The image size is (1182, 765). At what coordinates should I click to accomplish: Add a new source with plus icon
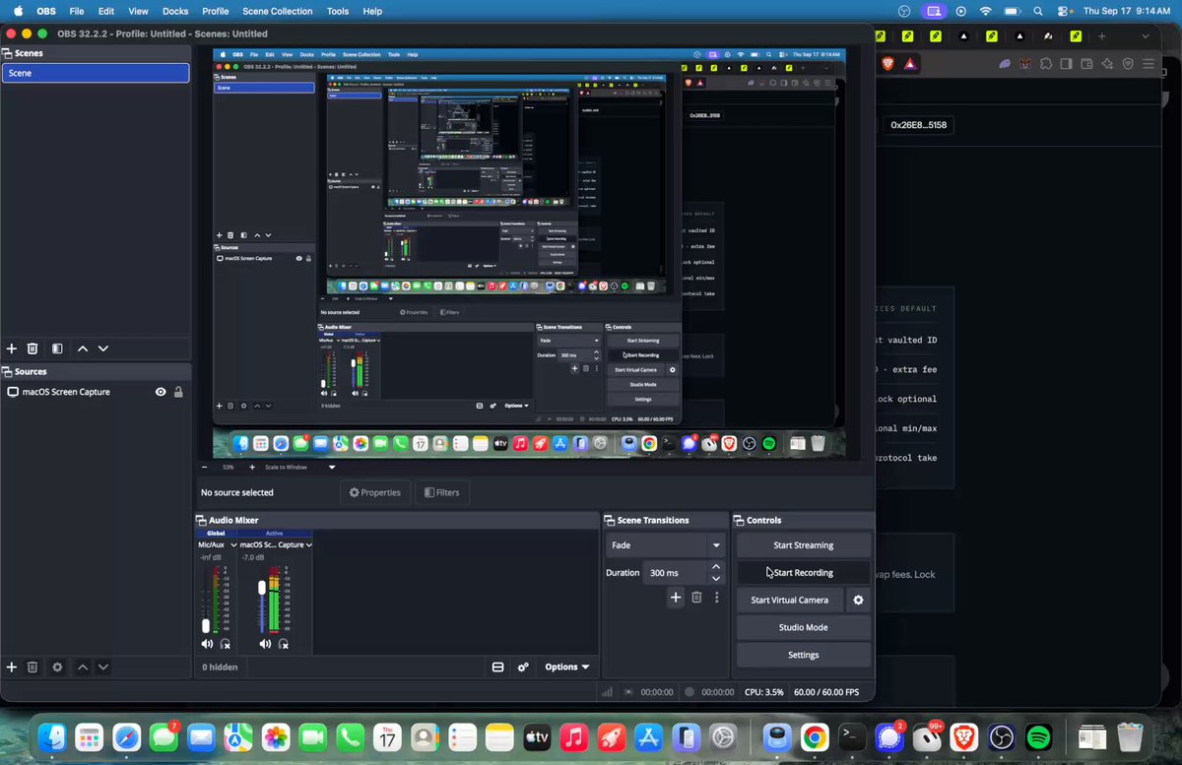(12, 667)
